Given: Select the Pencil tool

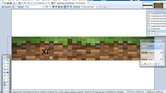Looking at the screenshot, I should 5,79.
